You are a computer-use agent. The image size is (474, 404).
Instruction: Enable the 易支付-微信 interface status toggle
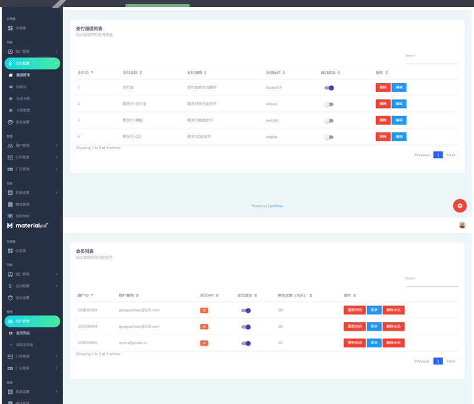(329, 121)
